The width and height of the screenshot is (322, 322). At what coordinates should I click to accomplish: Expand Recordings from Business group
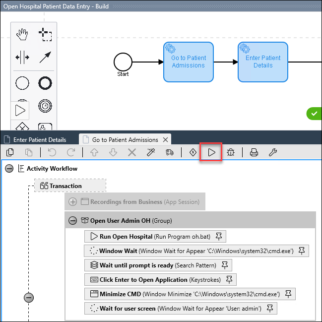coord(73,202)
